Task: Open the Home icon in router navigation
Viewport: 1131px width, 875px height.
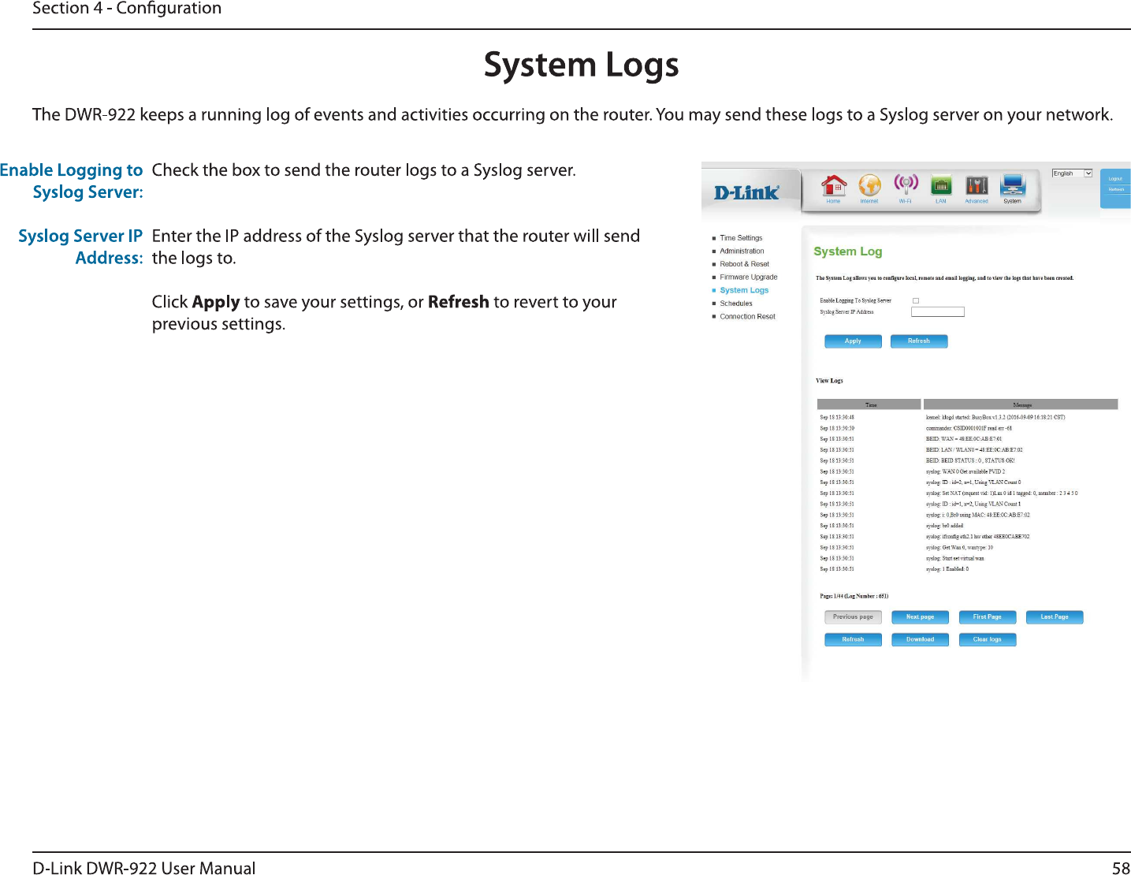Action: 833,188
